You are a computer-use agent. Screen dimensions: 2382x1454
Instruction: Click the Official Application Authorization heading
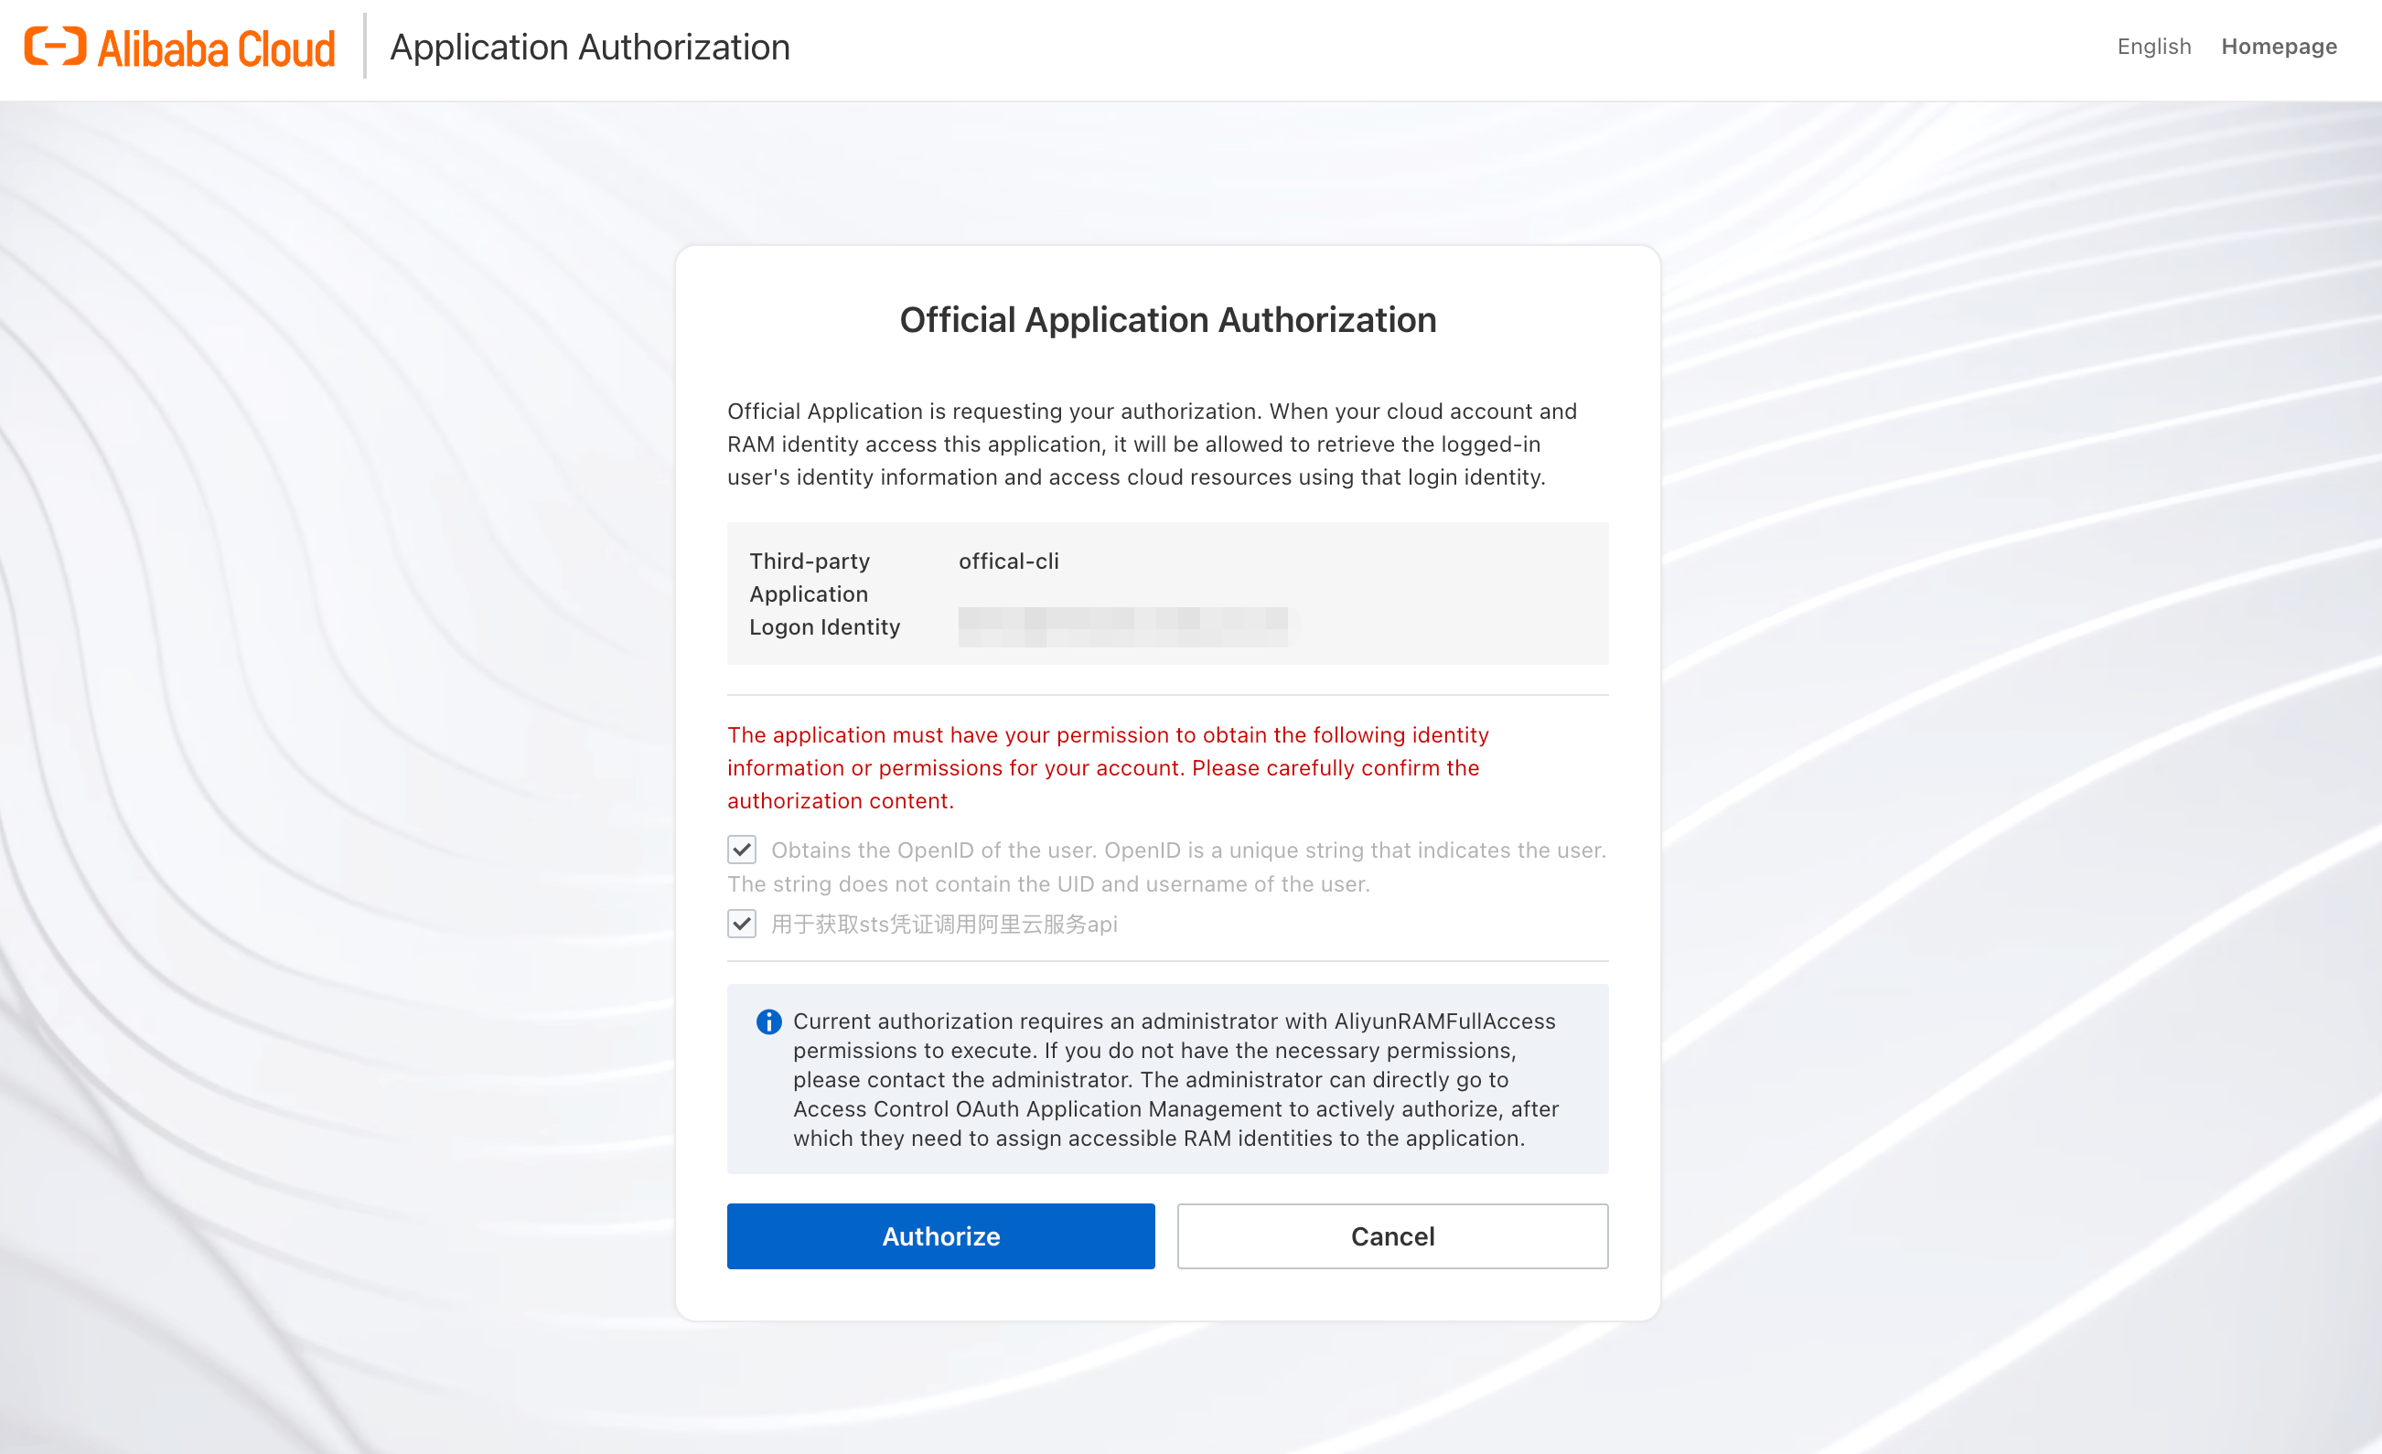[x=1167, y=320]
